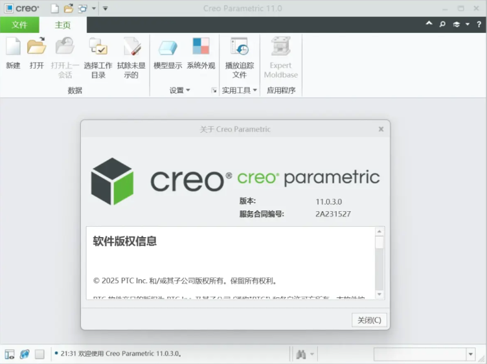Expand the Windows switcher dropdown arrow

94,8
